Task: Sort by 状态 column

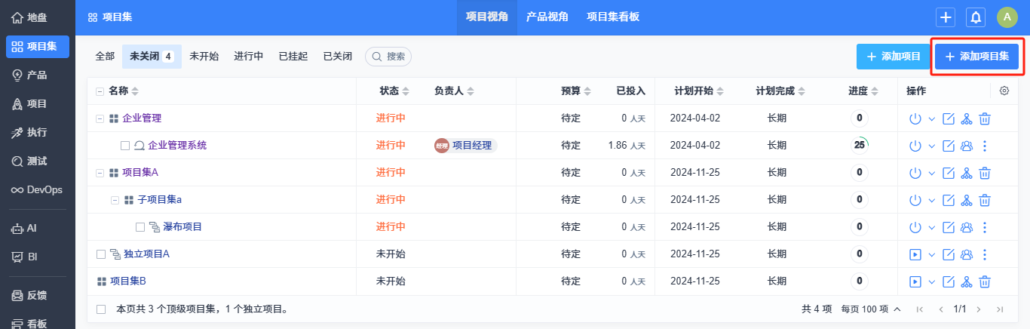Action: click(394, 91)
